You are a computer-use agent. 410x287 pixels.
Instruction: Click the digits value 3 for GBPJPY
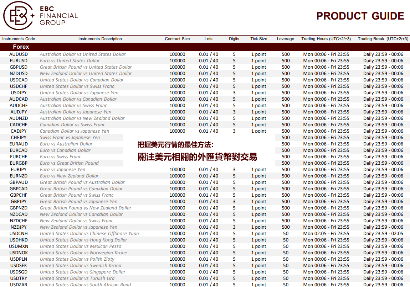[234, 201]
